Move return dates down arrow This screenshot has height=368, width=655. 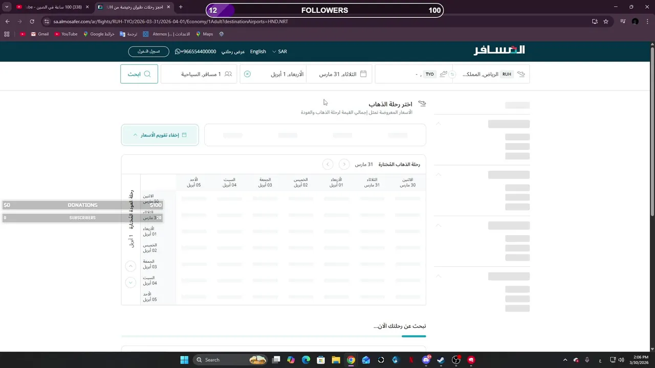point(130,282)
